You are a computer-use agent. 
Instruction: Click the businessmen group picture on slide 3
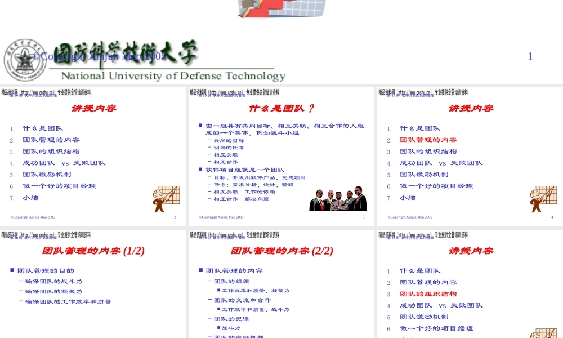pyautogui.click(x=338, y=199)
